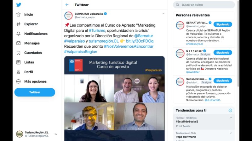
Task: Expand options for the #EstallidoSocial2 trend
Action: pos(231,118)
